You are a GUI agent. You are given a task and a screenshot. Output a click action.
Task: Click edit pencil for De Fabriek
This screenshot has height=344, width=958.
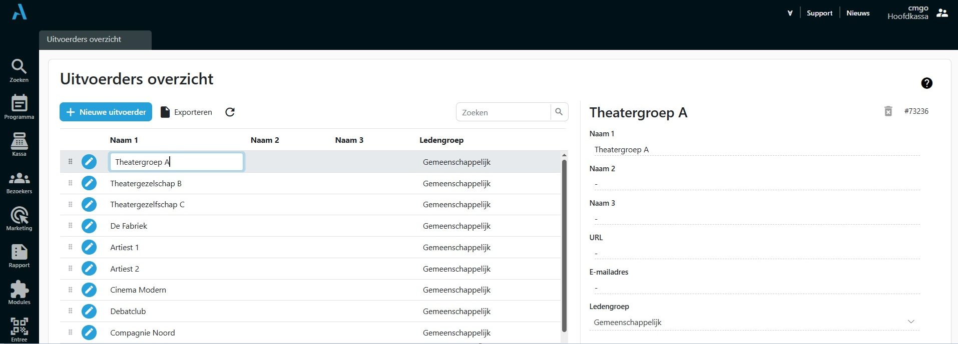tap(89, 226)
